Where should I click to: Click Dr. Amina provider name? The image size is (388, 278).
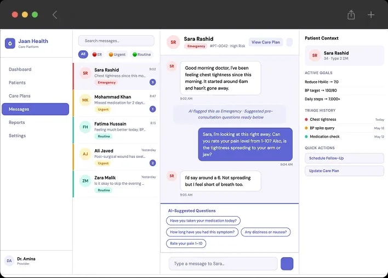point(26,259)
